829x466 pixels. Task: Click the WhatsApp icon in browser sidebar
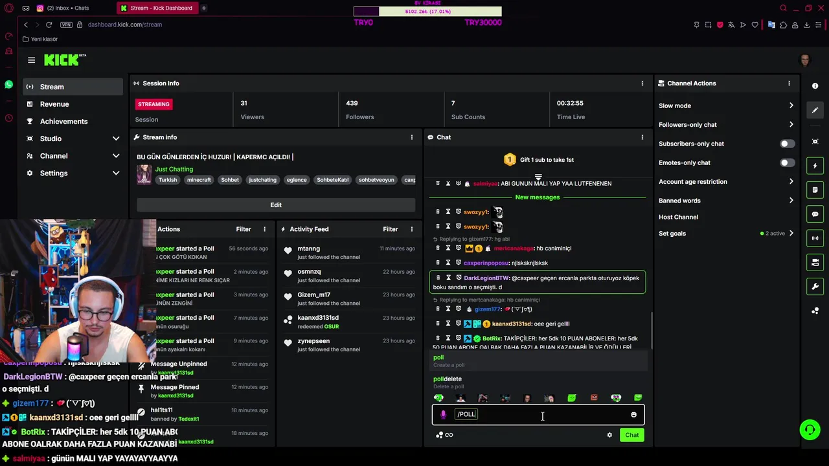pos(8,85)
